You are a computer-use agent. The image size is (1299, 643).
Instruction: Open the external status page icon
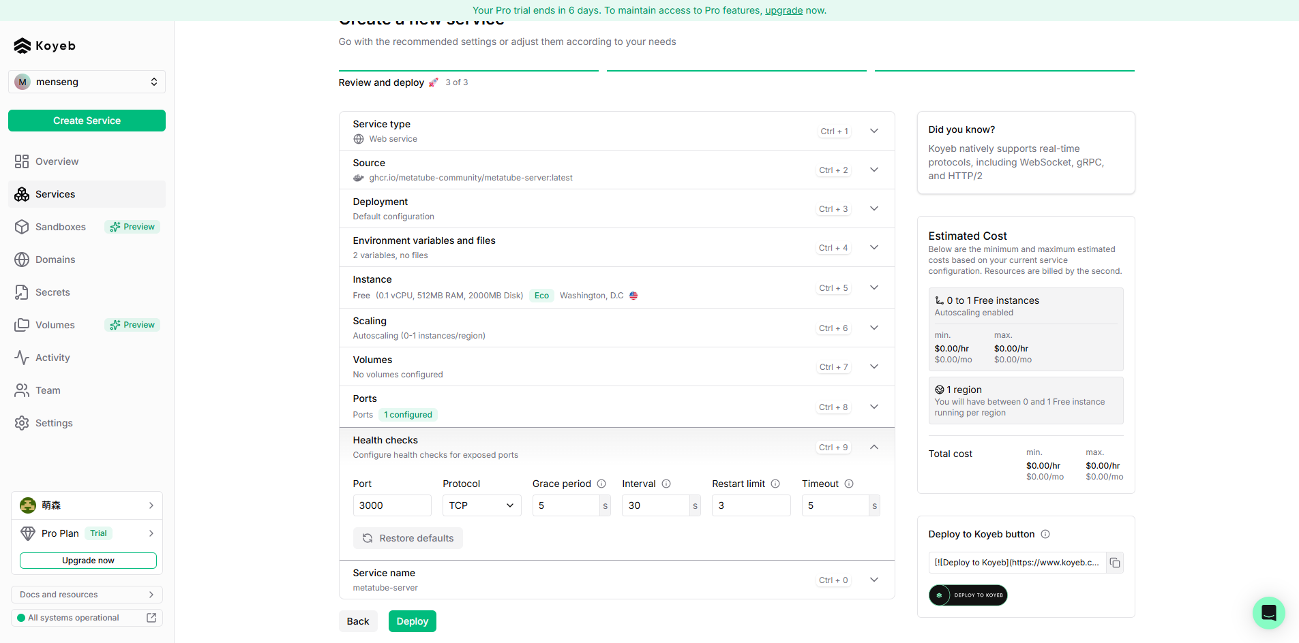pos(151,618)
